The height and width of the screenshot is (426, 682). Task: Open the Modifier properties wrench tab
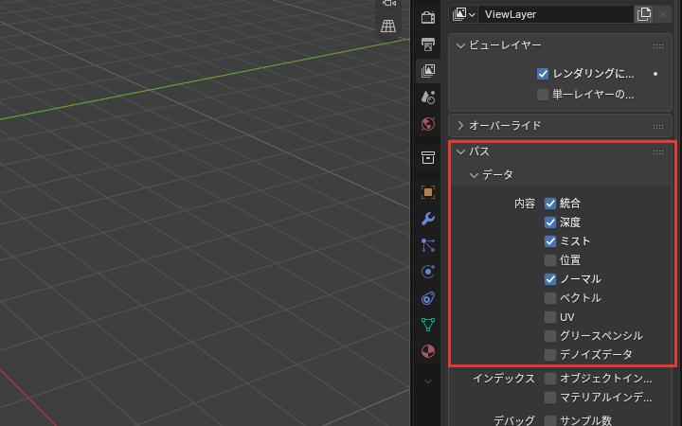[x=428, y=219]
